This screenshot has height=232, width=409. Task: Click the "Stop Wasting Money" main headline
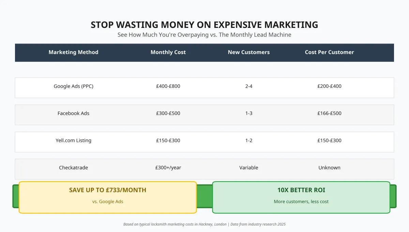pos(204,25)
